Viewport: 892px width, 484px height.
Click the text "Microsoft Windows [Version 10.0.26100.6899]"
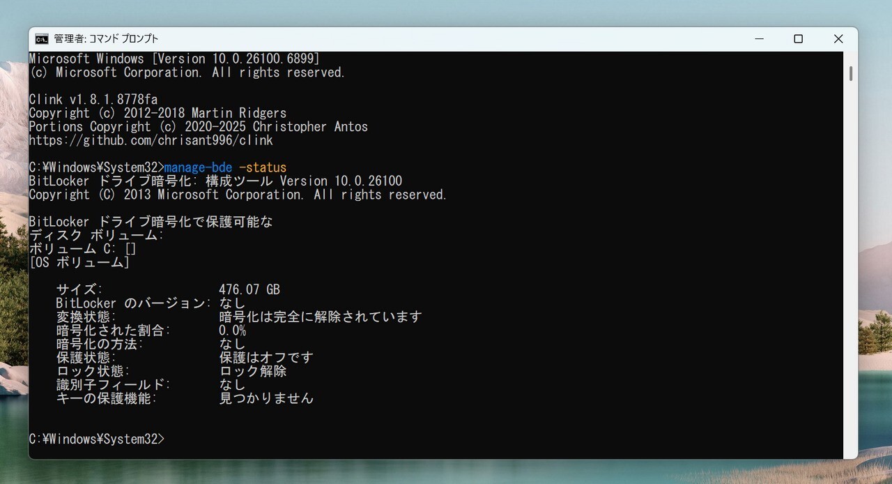click(174, 59)
